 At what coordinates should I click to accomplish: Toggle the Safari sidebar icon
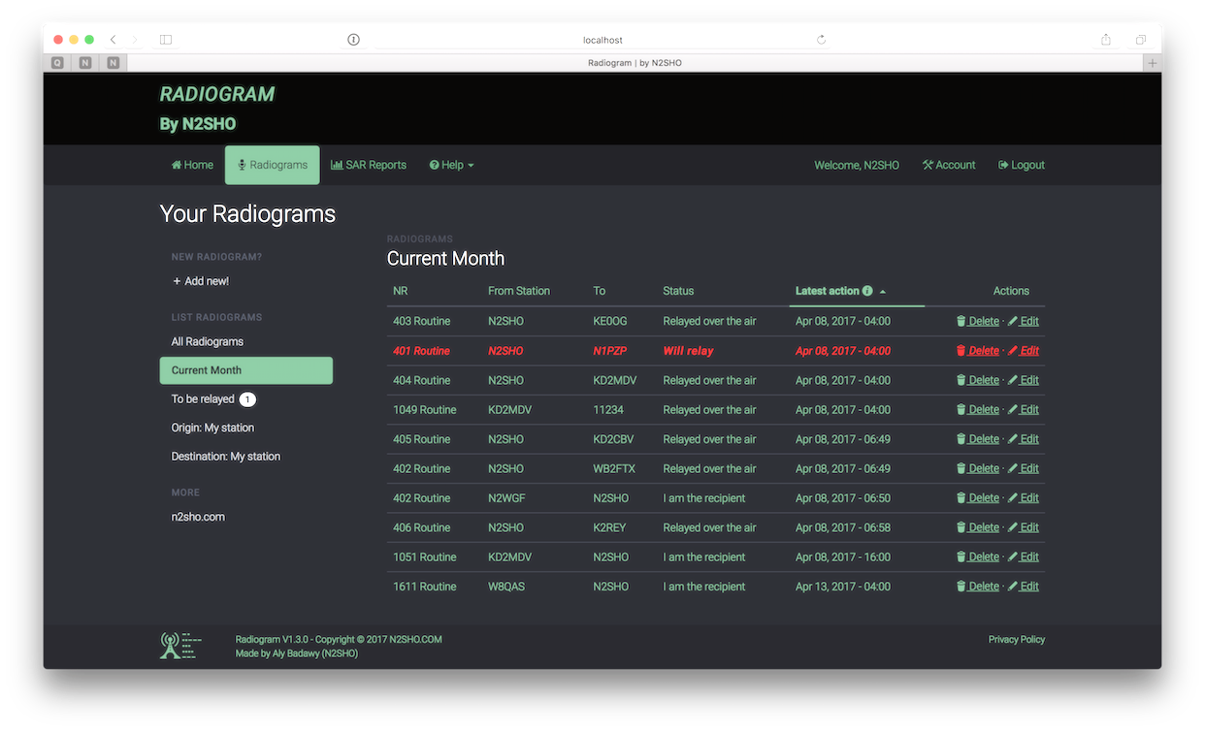166,40
